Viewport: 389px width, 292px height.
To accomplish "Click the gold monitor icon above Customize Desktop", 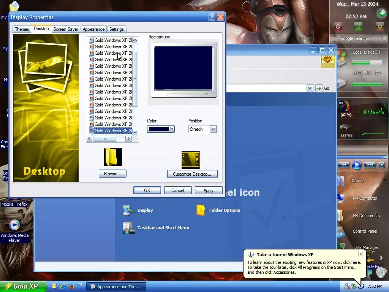I will 191,160.
